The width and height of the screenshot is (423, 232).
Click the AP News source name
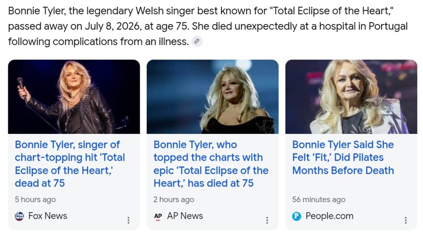coord(185,216)
